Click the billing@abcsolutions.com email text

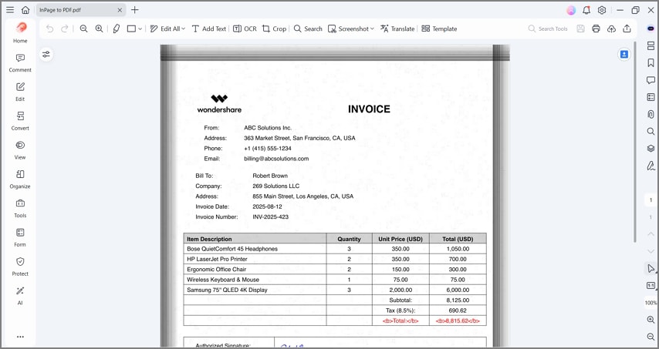[x=276, y=159]
